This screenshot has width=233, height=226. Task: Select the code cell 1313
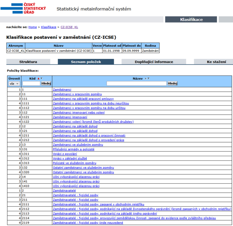[x=37, y=163]
